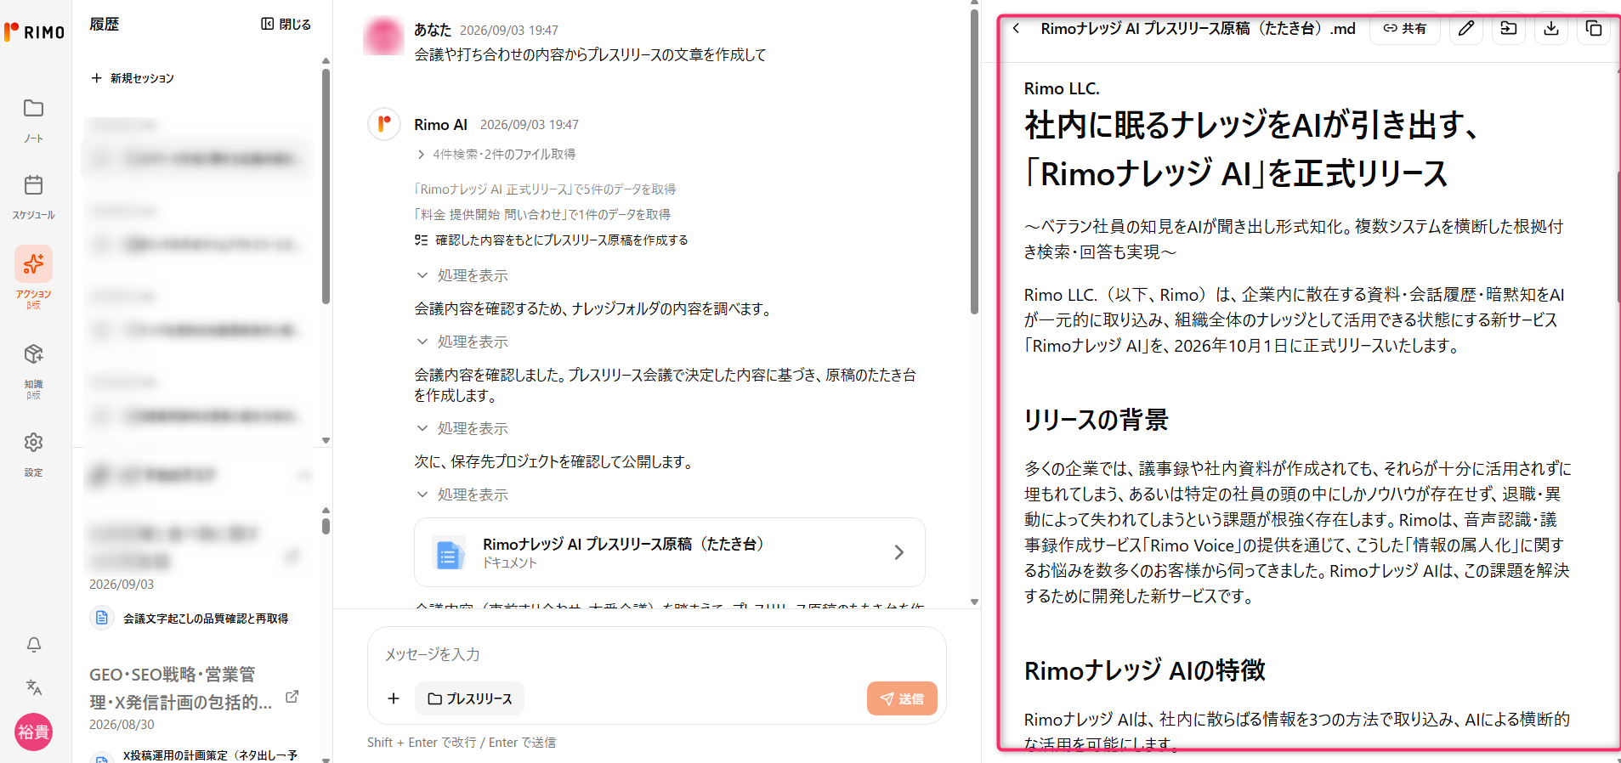The height and width of the screenshot is (763, 1621).
Task: Click the document file name title
Action: (x=1198, y=28)
